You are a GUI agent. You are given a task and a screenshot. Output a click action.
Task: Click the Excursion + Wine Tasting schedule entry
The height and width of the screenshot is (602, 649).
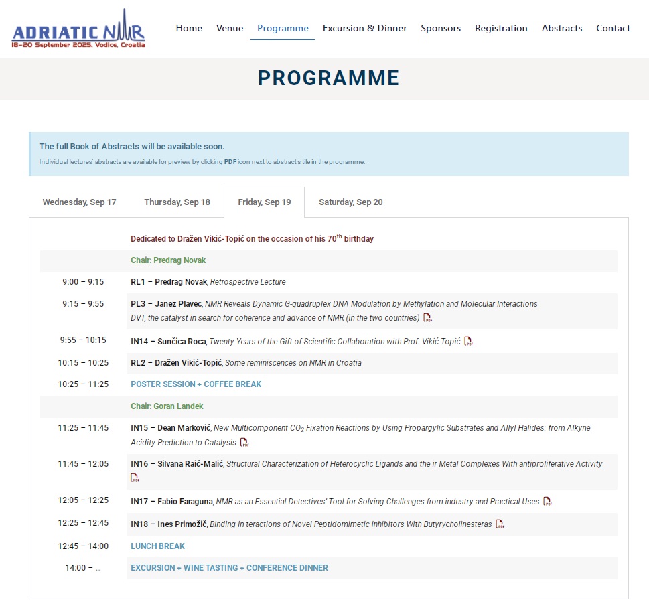tap(229, 568)
